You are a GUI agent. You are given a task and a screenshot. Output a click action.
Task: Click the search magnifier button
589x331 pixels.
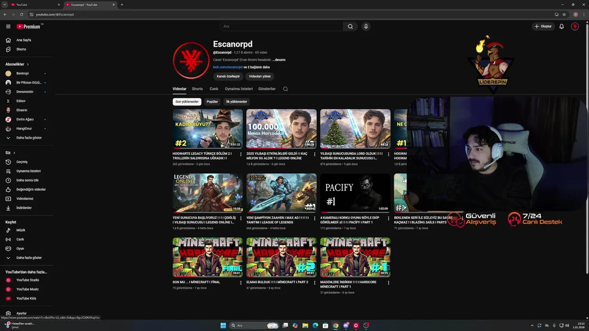click(x=350, y=27)
